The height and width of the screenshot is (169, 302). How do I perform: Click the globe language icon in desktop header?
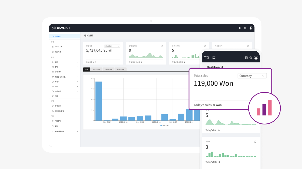coord(245,28)
